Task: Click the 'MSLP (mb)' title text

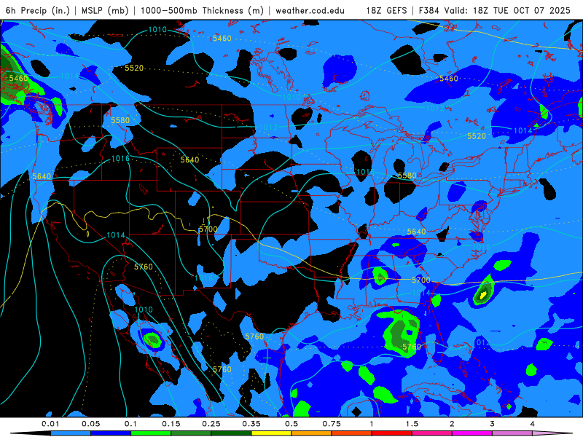Action: pyautogui.click(x=105, y=10)
